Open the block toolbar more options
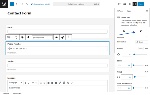150x95 pixels. click(x=69, y=37)
